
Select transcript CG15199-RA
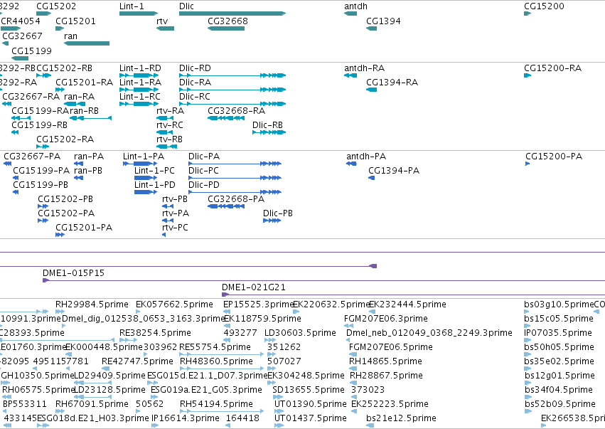(40, 111)
